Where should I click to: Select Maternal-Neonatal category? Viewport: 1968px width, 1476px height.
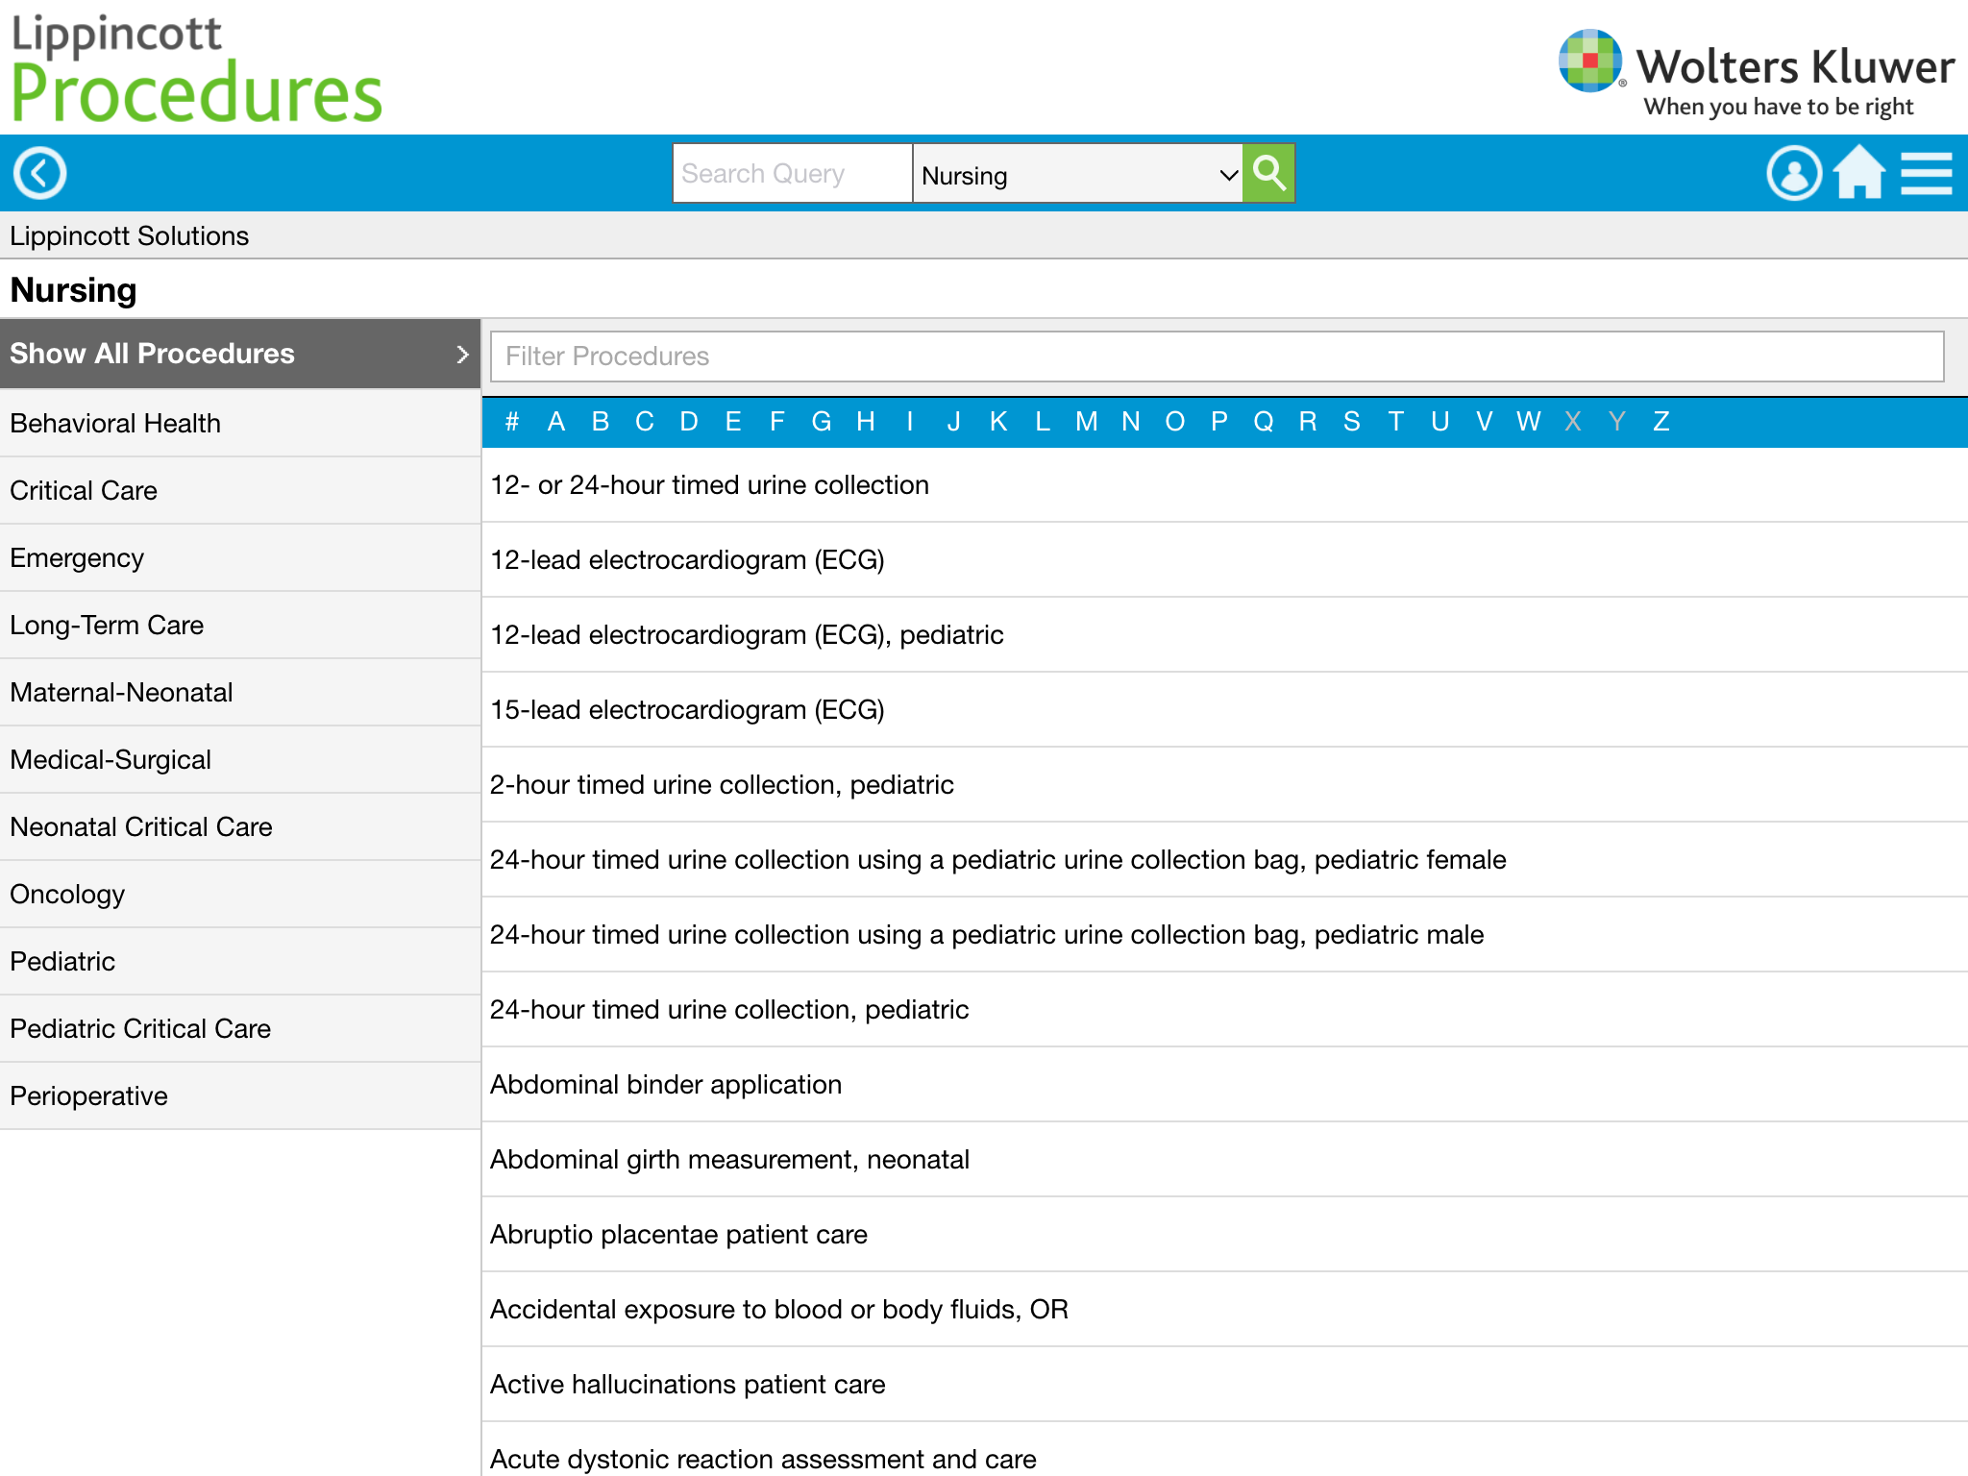coord(240,692)
